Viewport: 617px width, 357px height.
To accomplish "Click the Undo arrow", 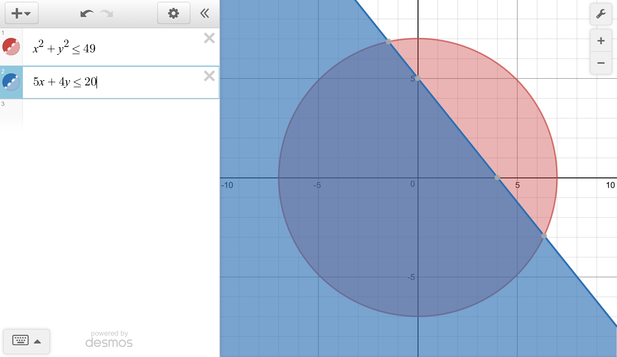I will point(86,14).
